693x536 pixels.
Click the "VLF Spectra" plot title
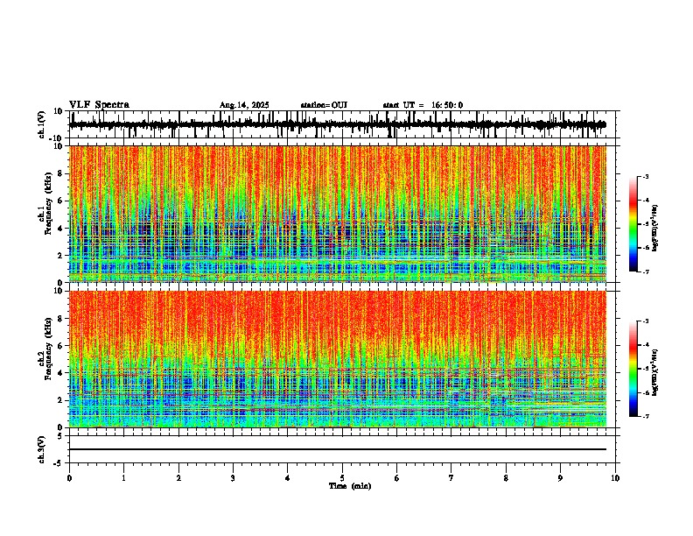coord(99,104)
